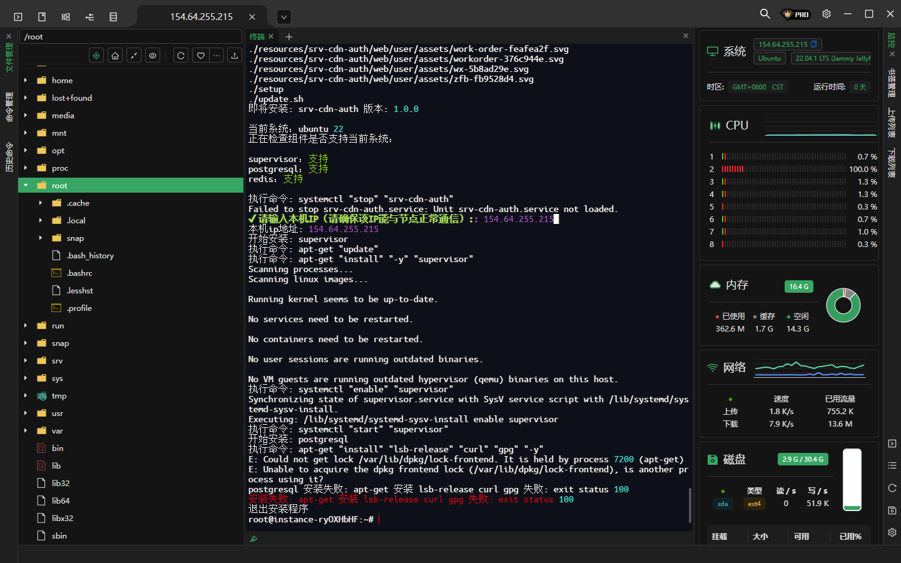Click the PRO crown badge

[x=796, y=14]
